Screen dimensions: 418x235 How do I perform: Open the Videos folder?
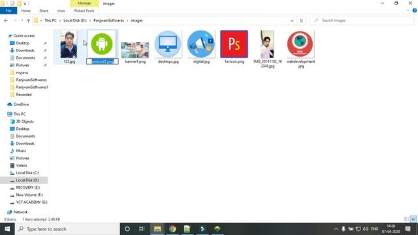(22, 165)
